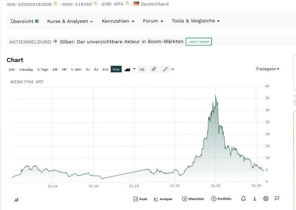The height and width of the screenshot is (210, 296).
Task: Click the Jetzt lesen button
Action: point(199,42)
